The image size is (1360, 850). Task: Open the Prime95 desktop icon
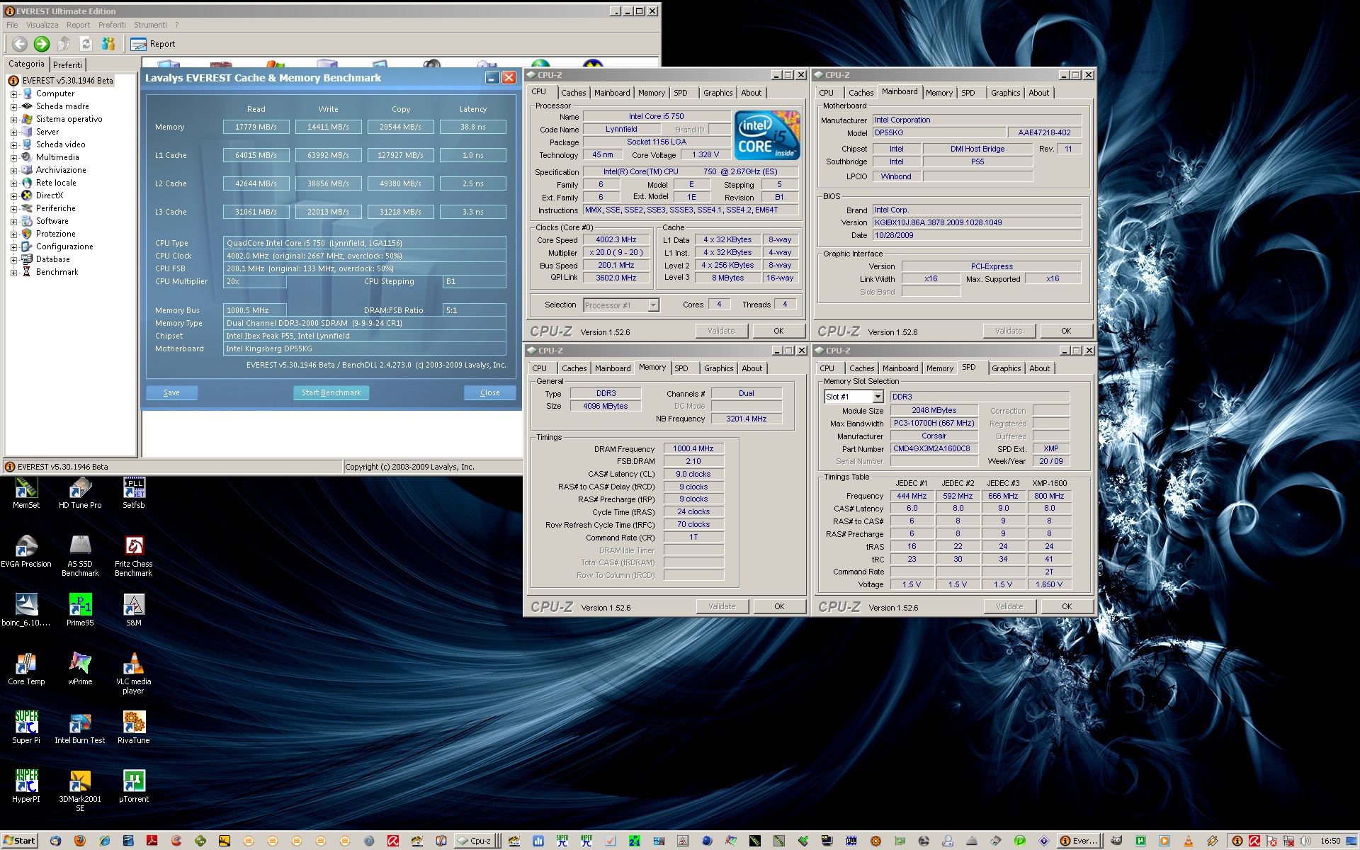[x=80, y=606]
